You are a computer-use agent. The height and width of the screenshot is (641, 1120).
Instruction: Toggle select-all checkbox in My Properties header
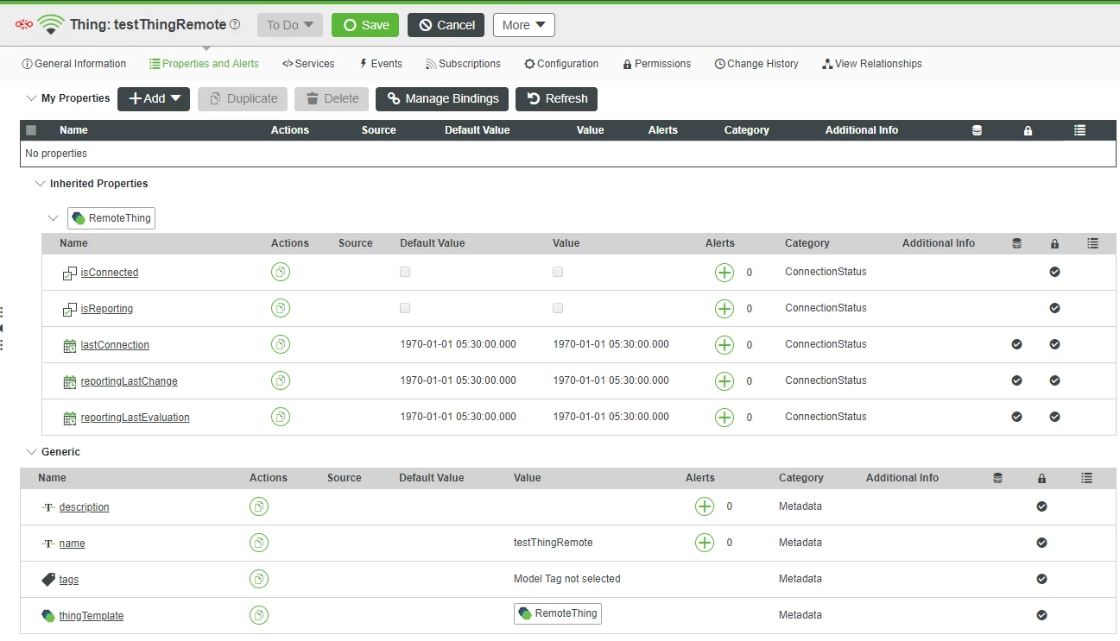click(x=31, y=130)
